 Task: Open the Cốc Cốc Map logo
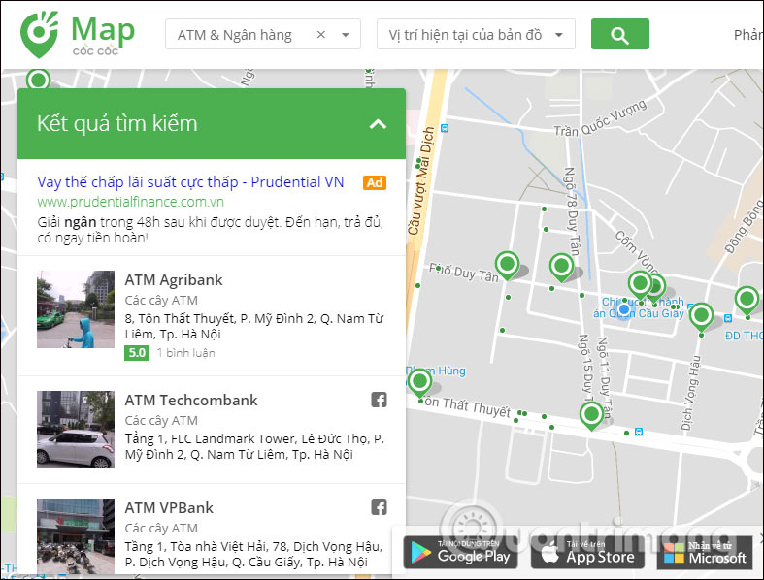[78, 34]
